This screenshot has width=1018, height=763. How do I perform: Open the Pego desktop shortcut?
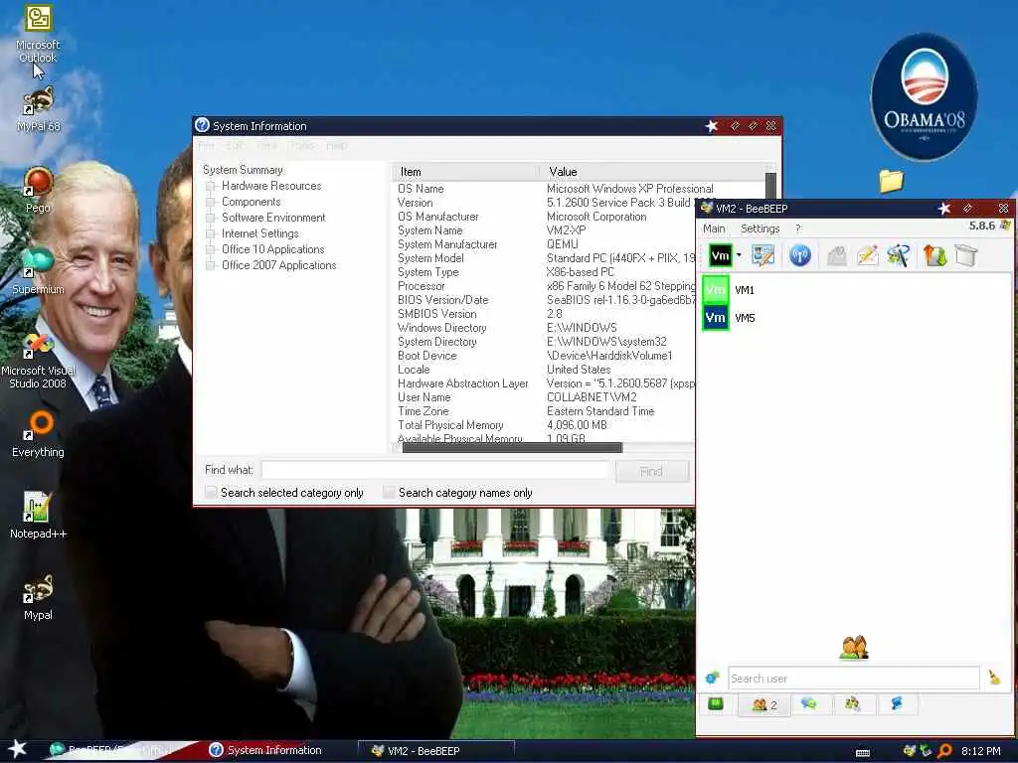pos(38,190)
